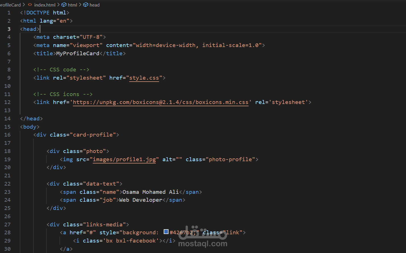Click the cube symbol icon before html breadcrumb
Viewport: 406px width, 253px height.
[x=64, y=5]
